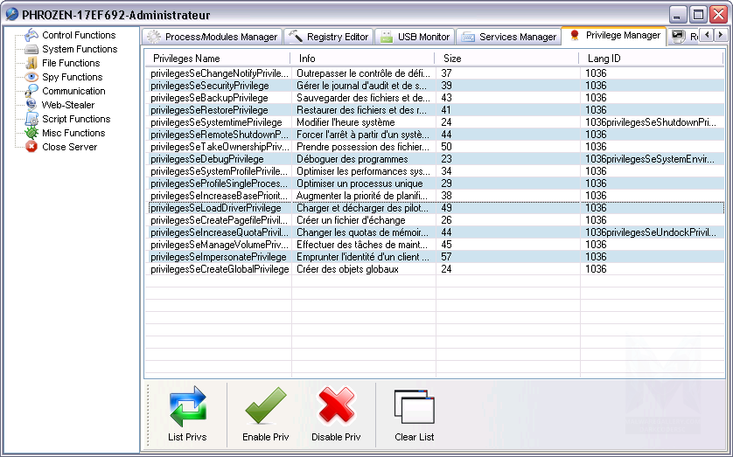Click the Web-Stealer sidebar icon
This screenshot has height=457, width=733.
point(31,105)
